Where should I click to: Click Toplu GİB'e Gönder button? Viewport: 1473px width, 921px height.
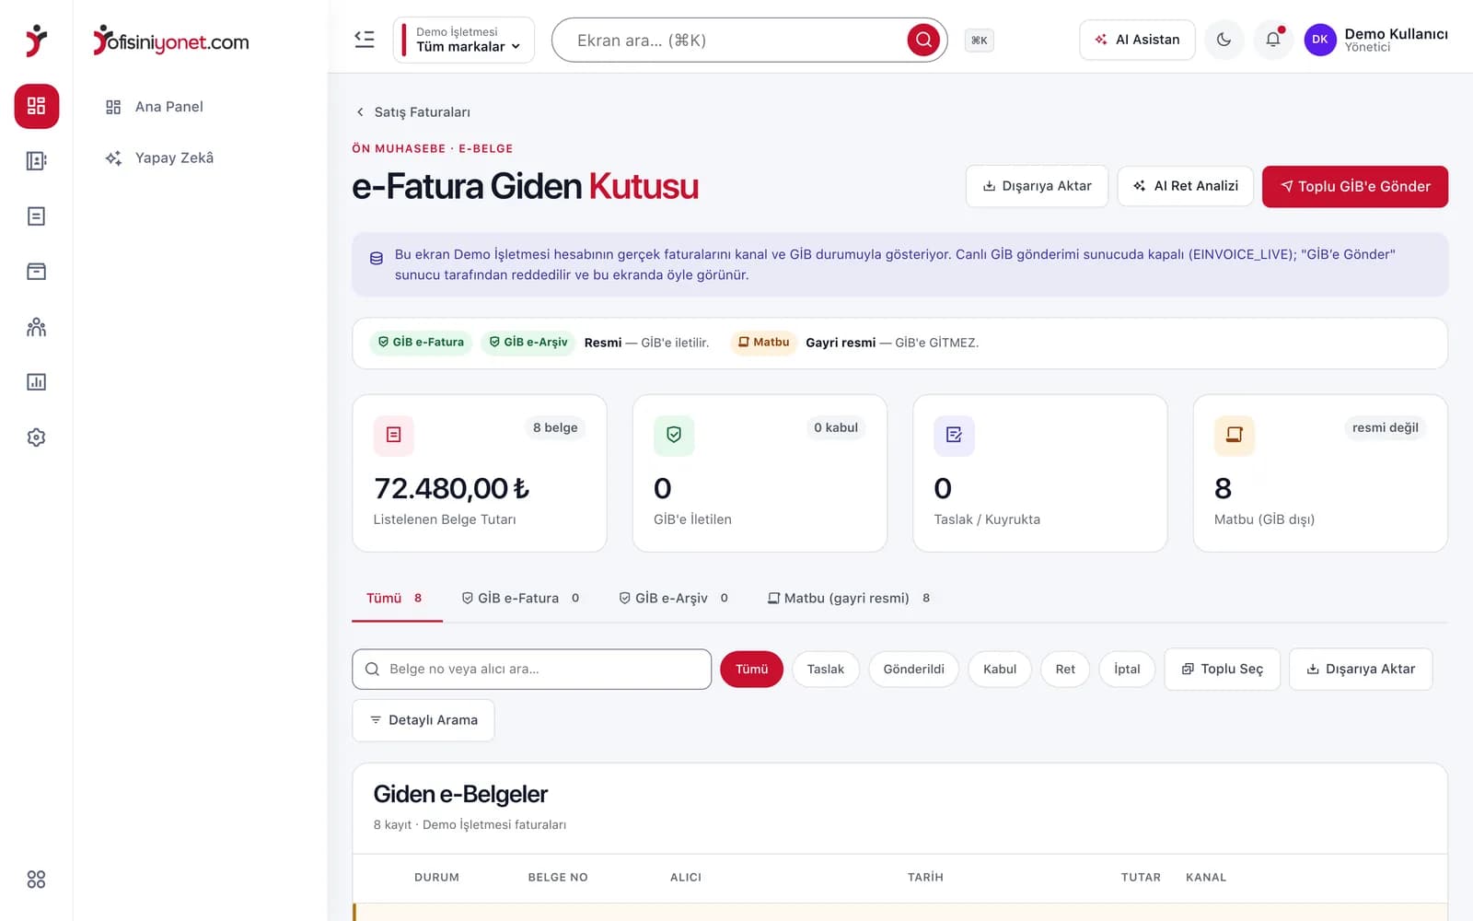pyautogui.click(x=1355, y=187)
